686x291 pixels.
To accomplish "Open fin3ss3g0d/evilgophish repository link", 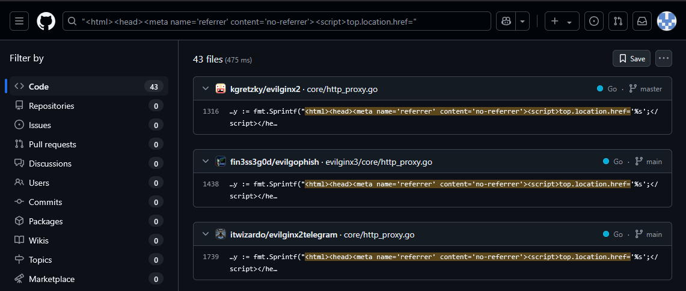I will [x=274, y=162].
